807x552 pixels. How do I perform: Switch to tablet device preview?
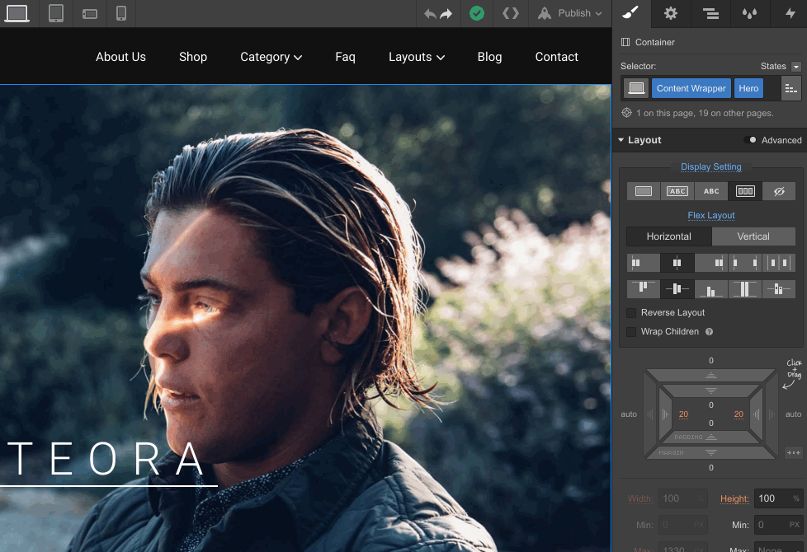(x=56, y=13)
